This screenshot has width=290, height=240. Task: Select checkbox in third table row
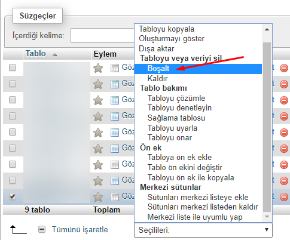tap(13, 100)
